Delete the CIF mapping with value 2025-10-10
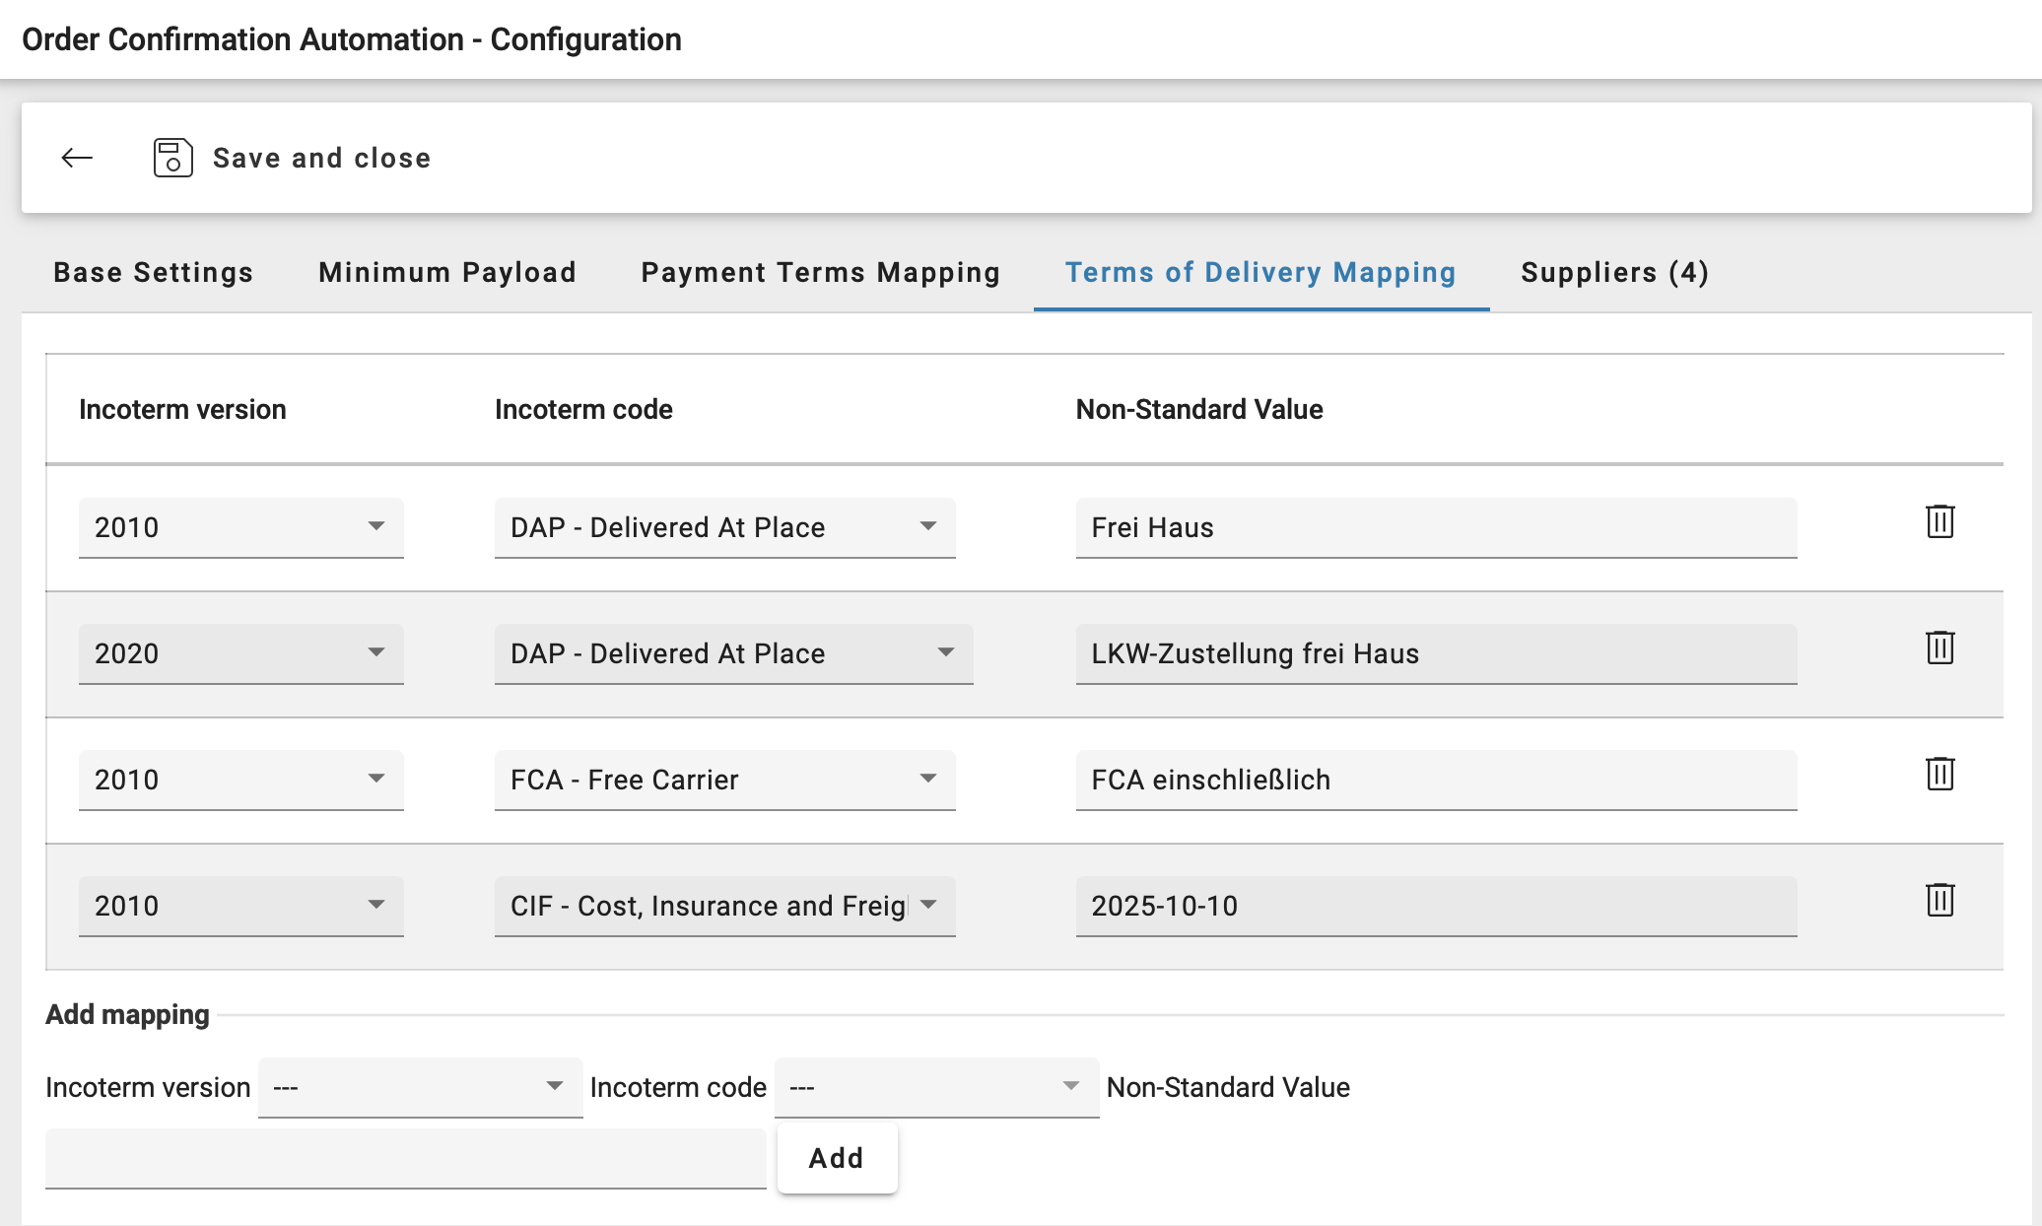 pos(1940,902)
